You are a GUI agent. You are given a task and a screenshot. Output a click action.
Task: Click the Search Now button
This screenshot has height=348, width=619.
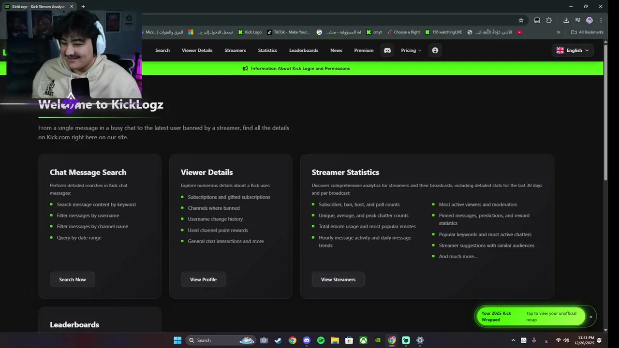pyautogui.click(x=73, y=279)
